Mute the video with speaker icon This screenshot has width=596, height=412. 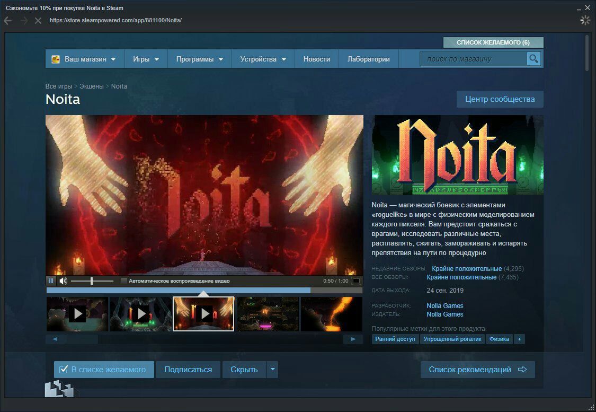point(63,280)
